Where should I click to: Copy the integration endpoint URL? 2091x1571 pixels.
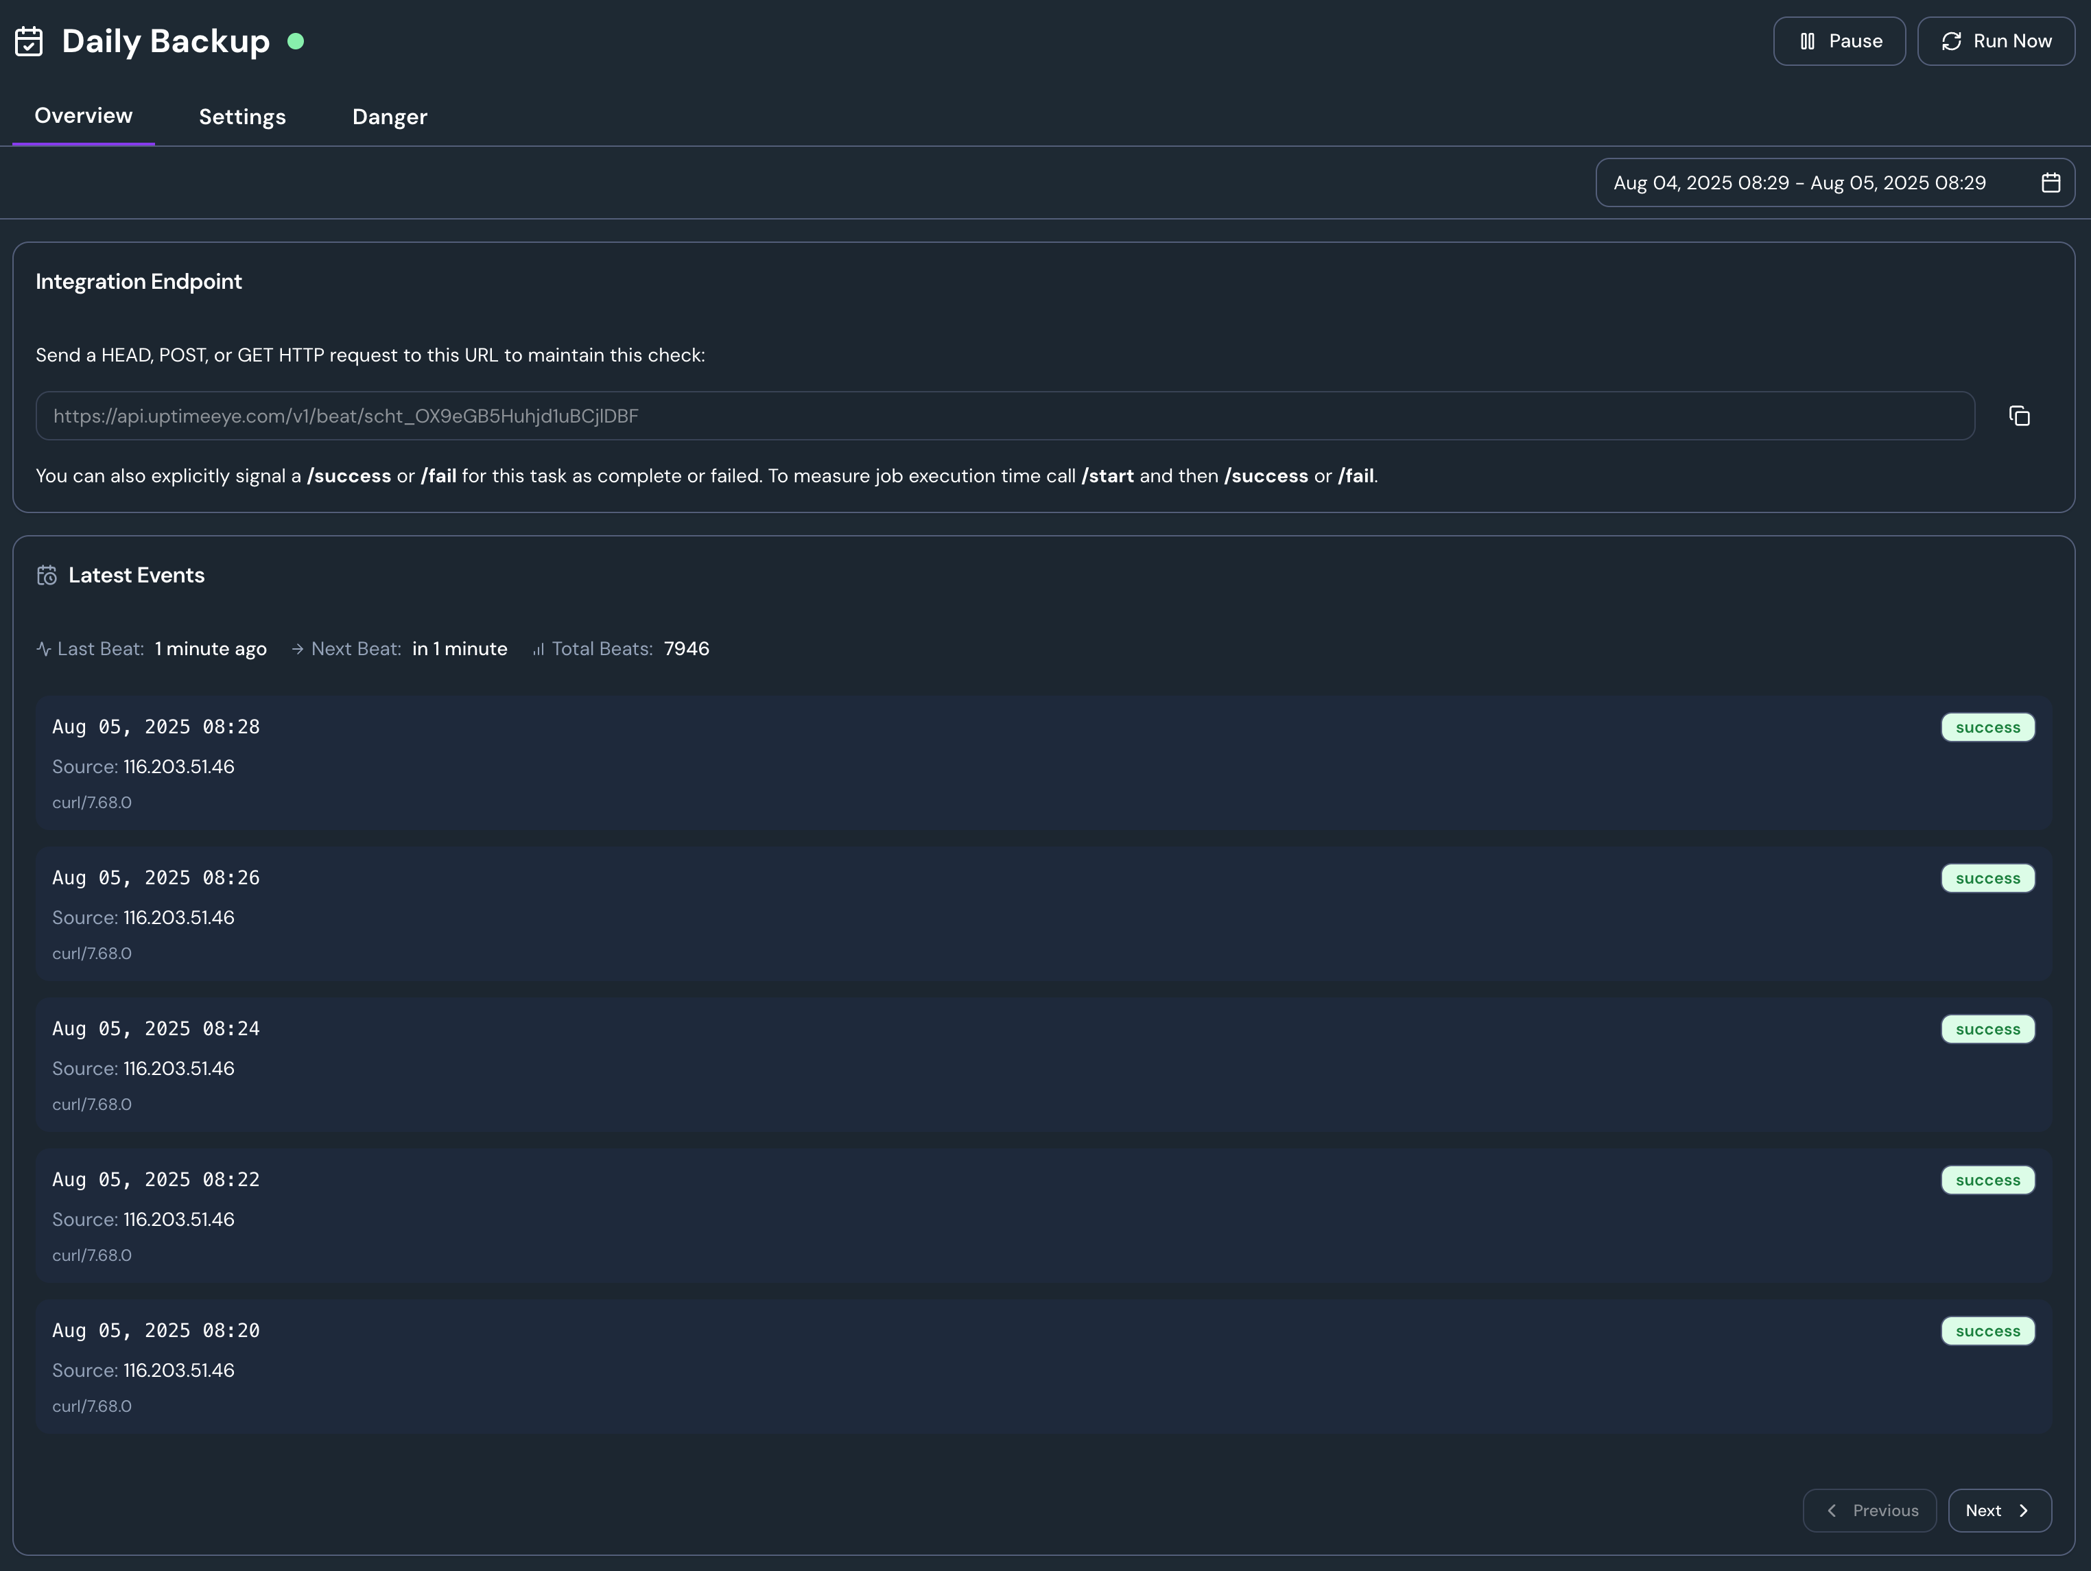tap(2019, 416)
